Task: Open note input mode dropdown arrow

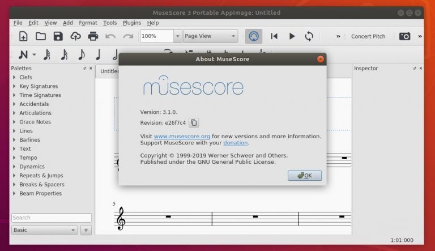Action: (x=34, y=54)
